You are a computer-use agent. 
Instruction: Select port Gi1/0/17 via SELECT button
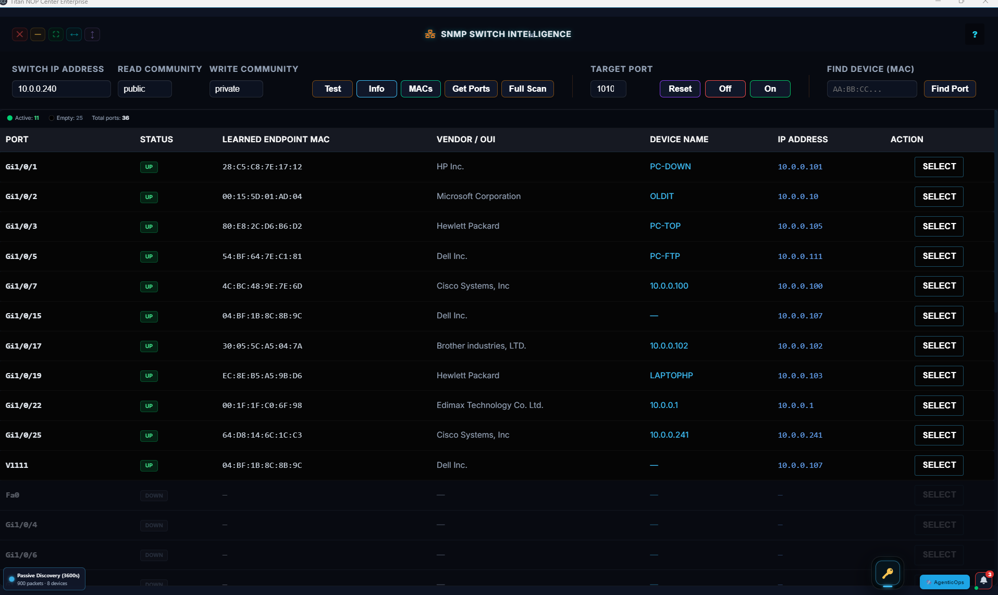click(x=939, y=345)
